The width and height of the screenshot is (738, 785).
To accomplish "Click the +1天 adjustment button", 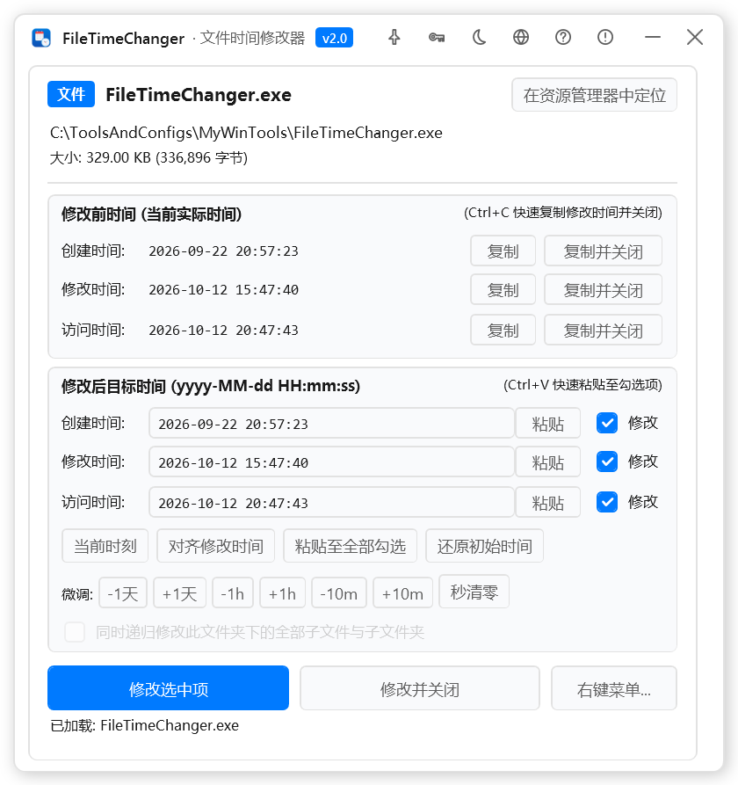I will pyautogui.click(x=179, y=593).
